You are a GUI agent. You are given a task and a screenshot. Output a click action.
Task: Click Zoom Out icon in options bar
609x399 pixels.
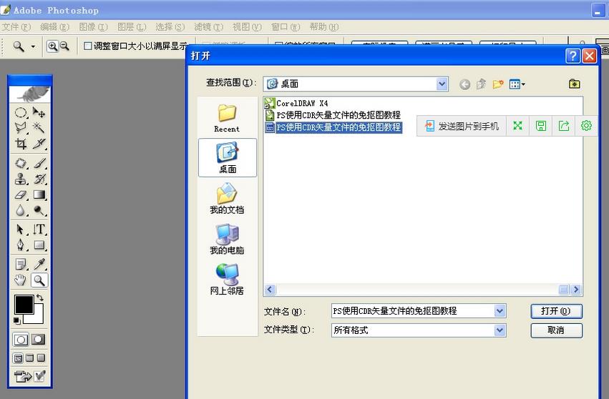tap(64, 46)
